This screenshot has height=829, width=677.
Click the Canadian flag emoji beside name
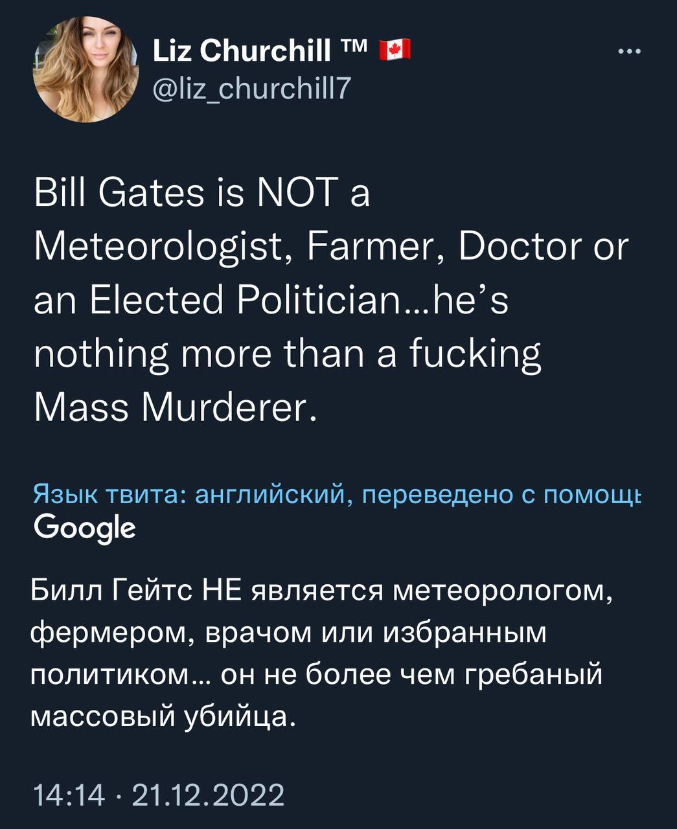(394, 51)
